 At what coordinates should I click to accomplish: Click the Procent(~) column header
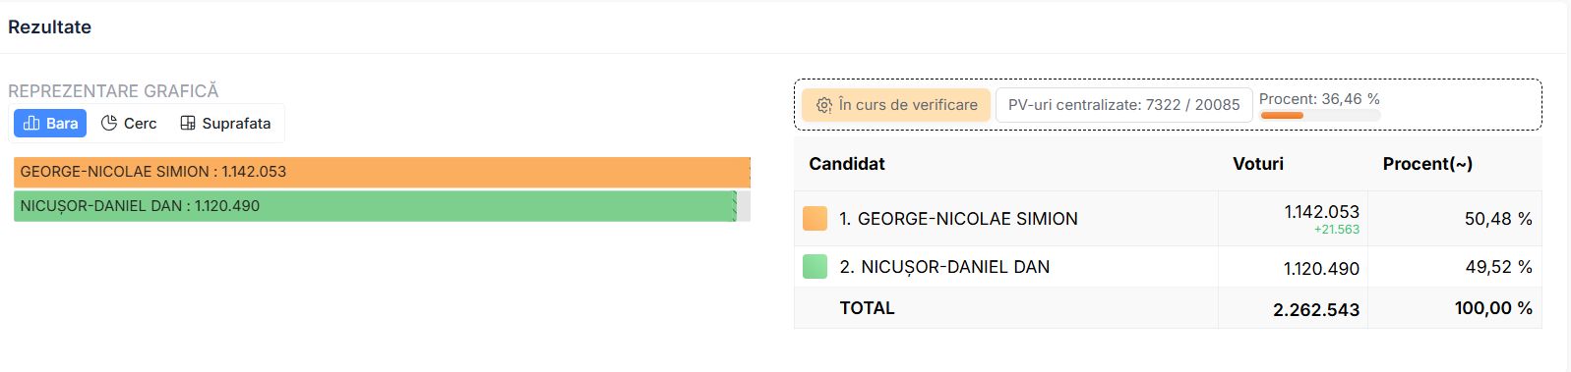1427,164
